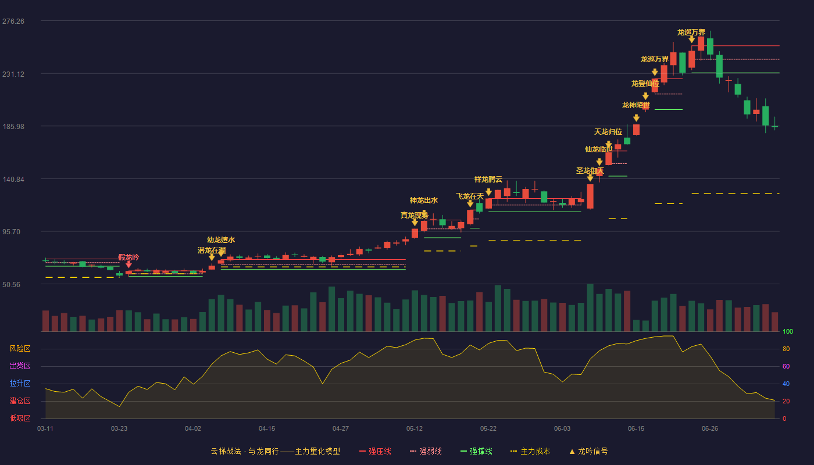Click the 龙巡万界 marker at the chart's peak
This screenshot has height=465, width=814.
point(692,39)
